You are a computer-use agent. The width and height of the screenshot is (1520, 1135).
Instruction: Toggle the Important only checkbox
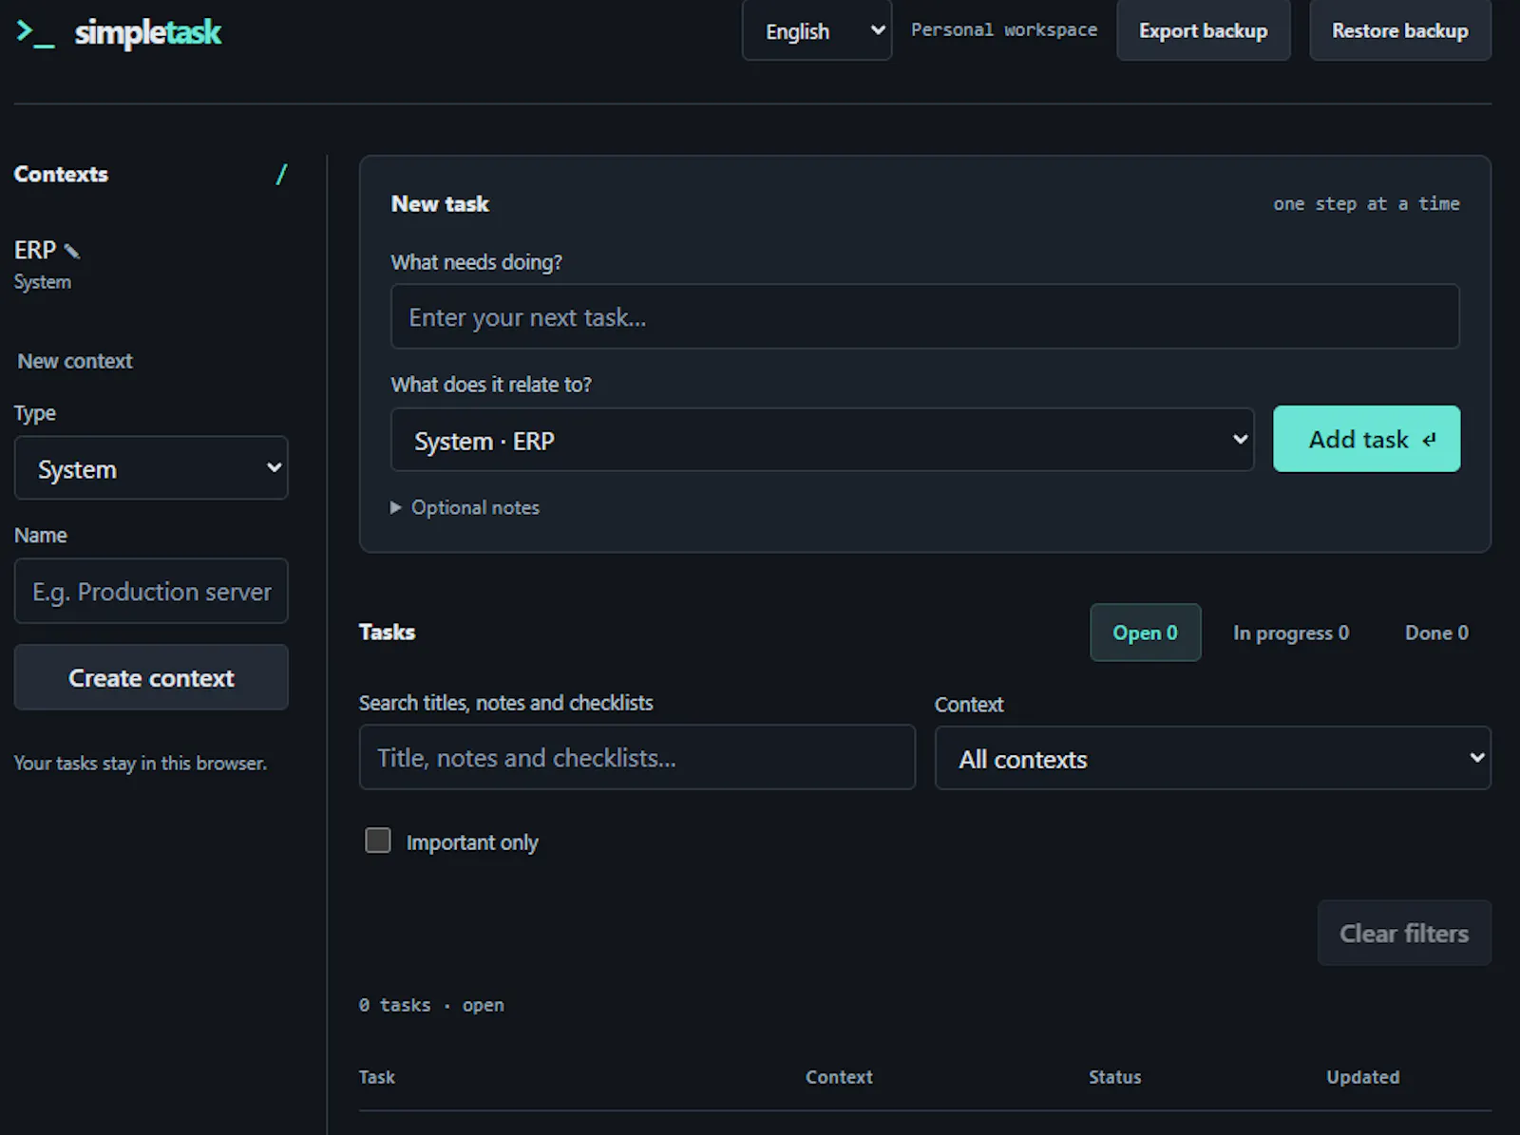(378, 841)
